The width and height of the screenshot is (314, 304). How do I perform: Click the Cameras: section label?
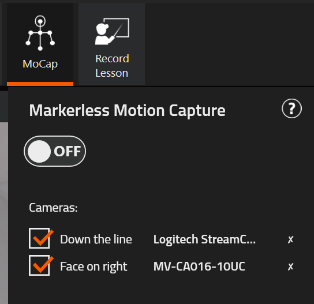(x=53, y=208)
